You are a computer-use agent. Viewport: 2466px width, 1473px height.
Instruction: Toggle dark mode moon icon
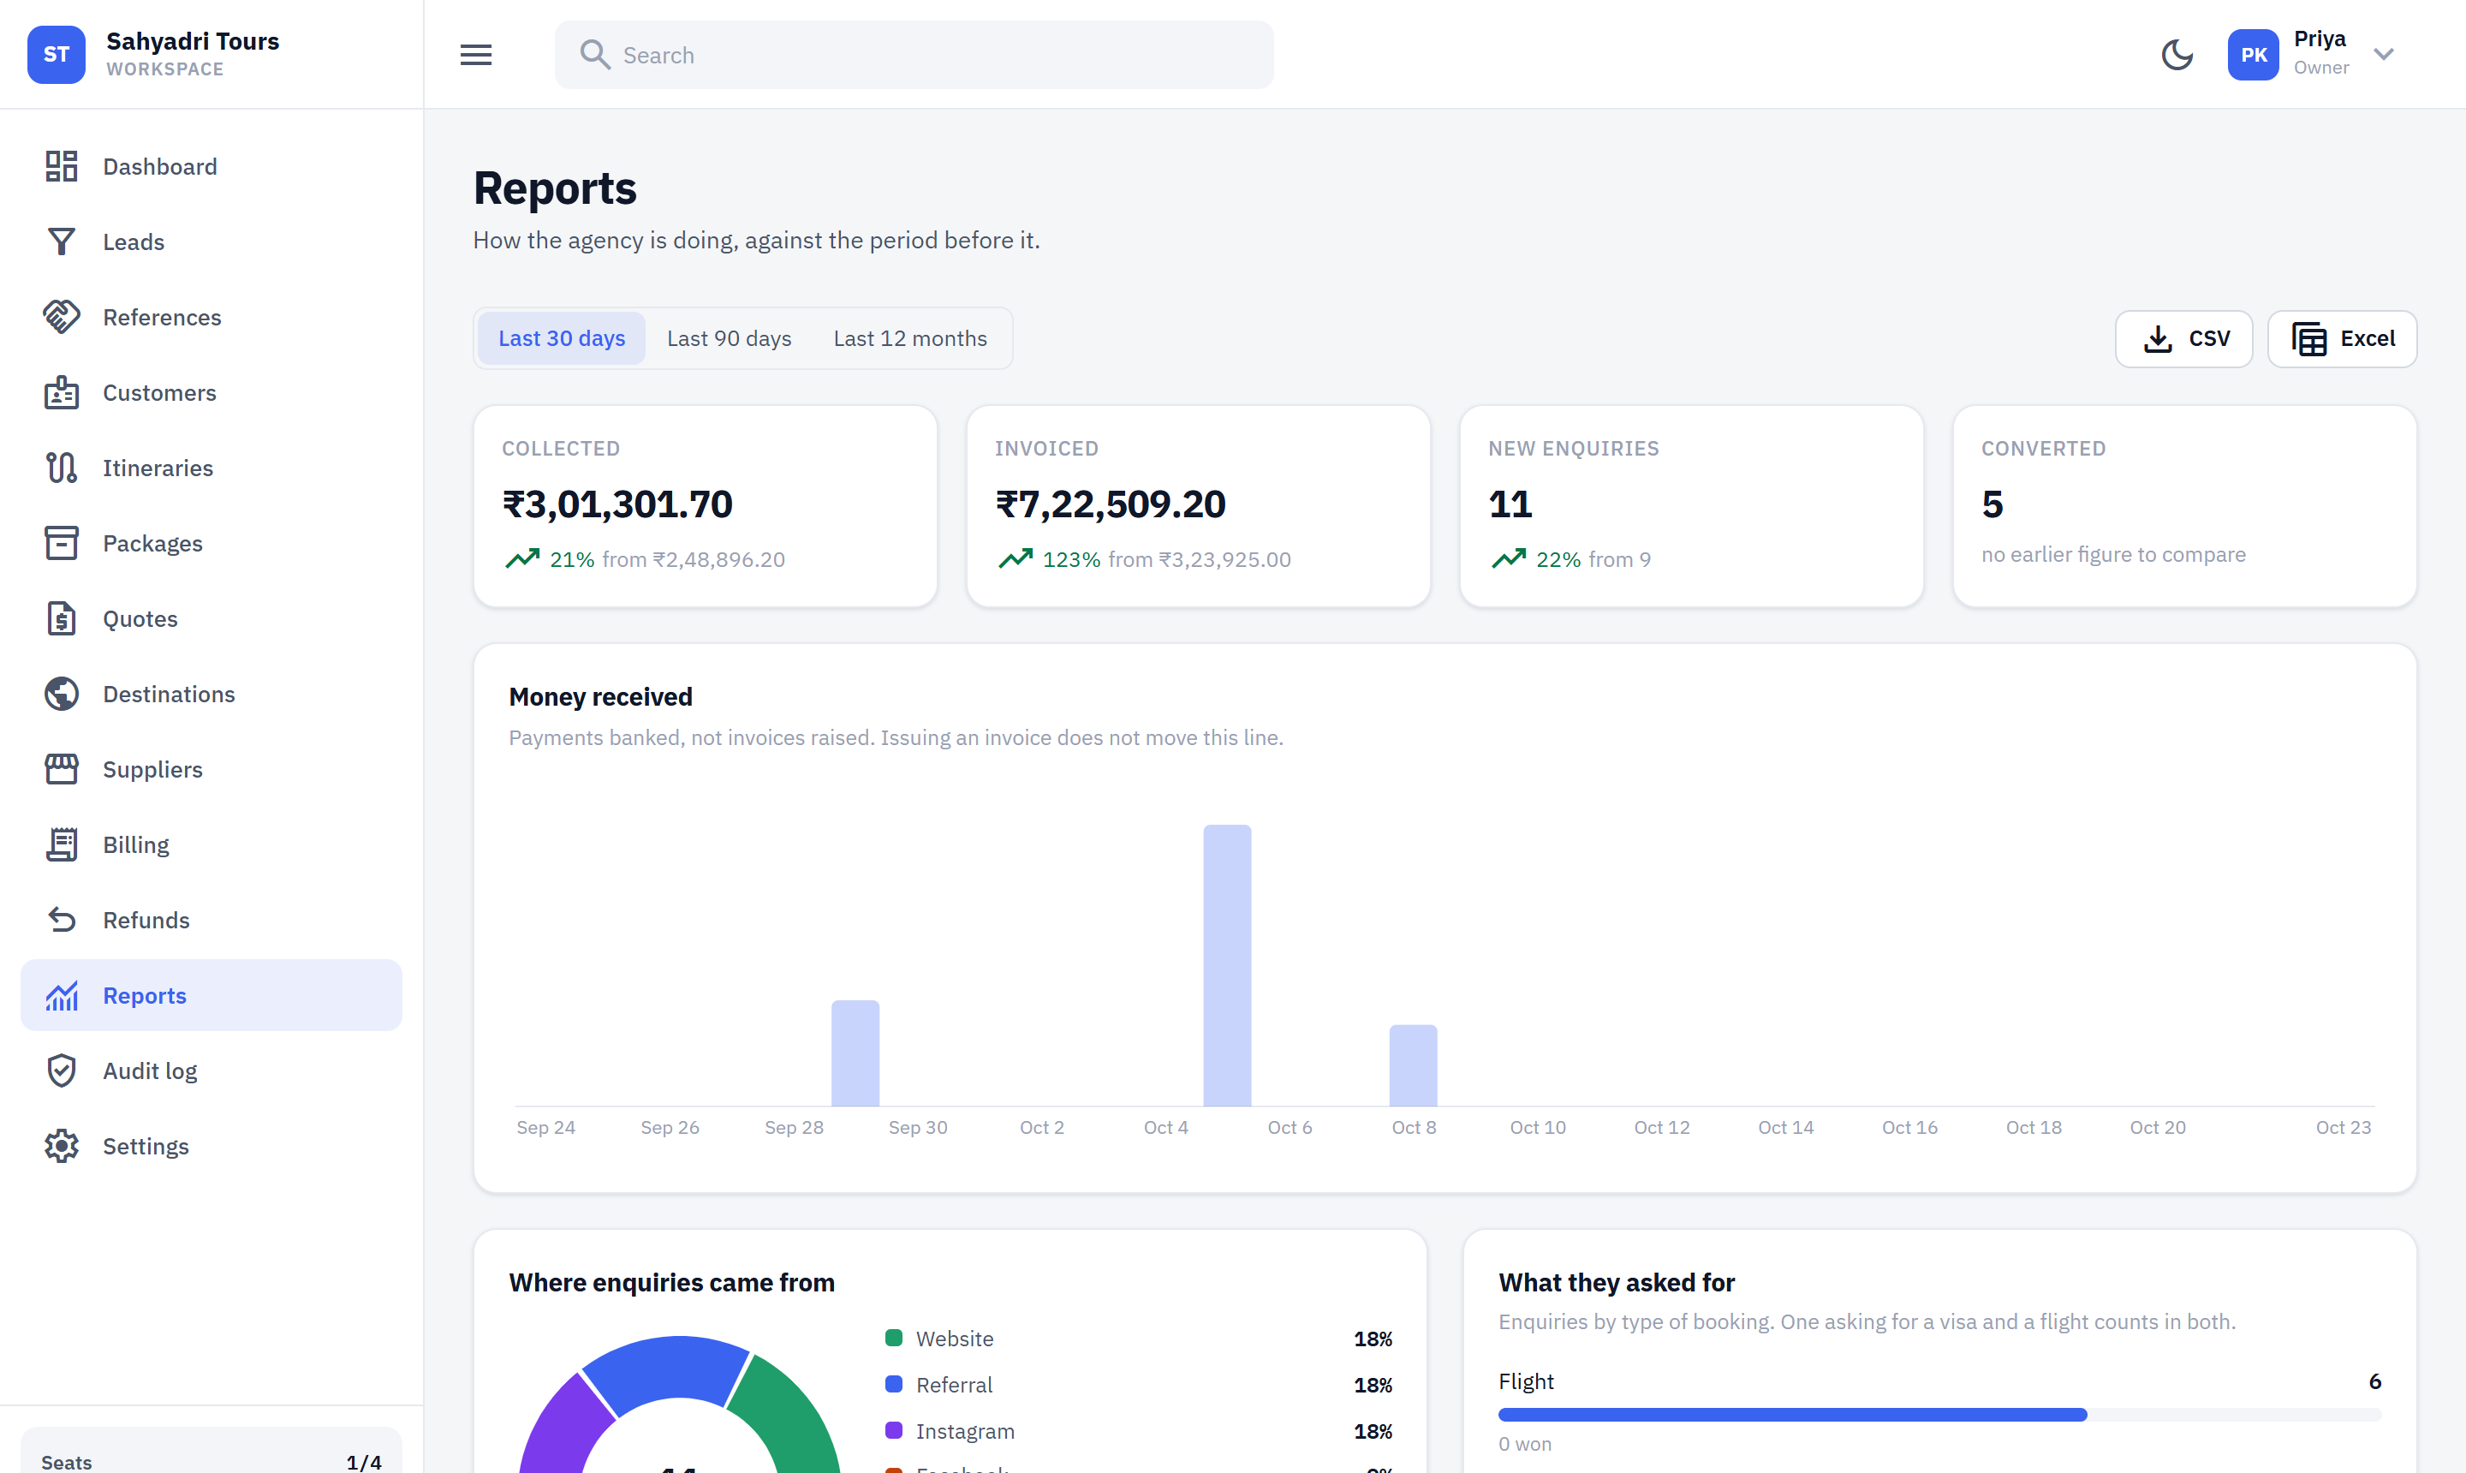pos(2177,55)
